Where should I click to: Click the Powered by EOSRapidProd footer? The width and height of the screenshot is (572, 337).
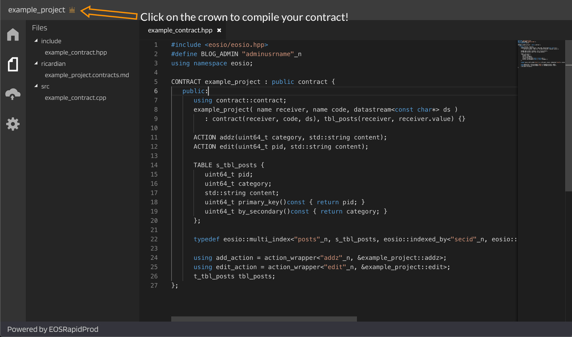(53, 329)
